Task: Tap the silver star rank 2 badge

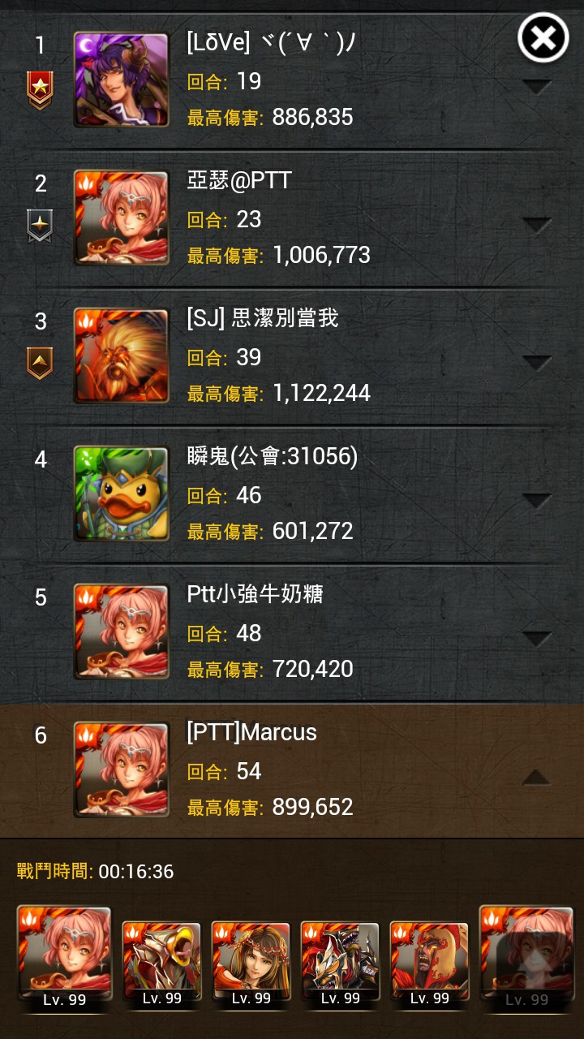Action: tap(40, 226)
